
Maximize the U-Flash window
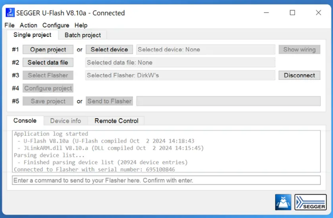point(292,13)
